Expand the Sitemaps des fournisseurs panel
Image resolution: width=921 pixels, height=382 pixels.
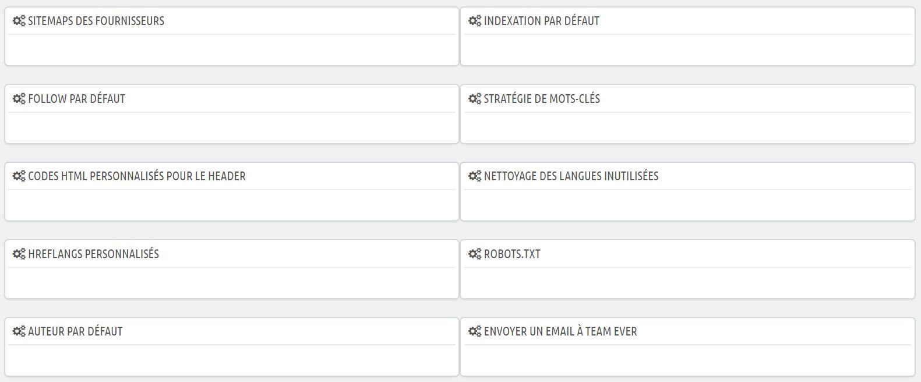96,21
